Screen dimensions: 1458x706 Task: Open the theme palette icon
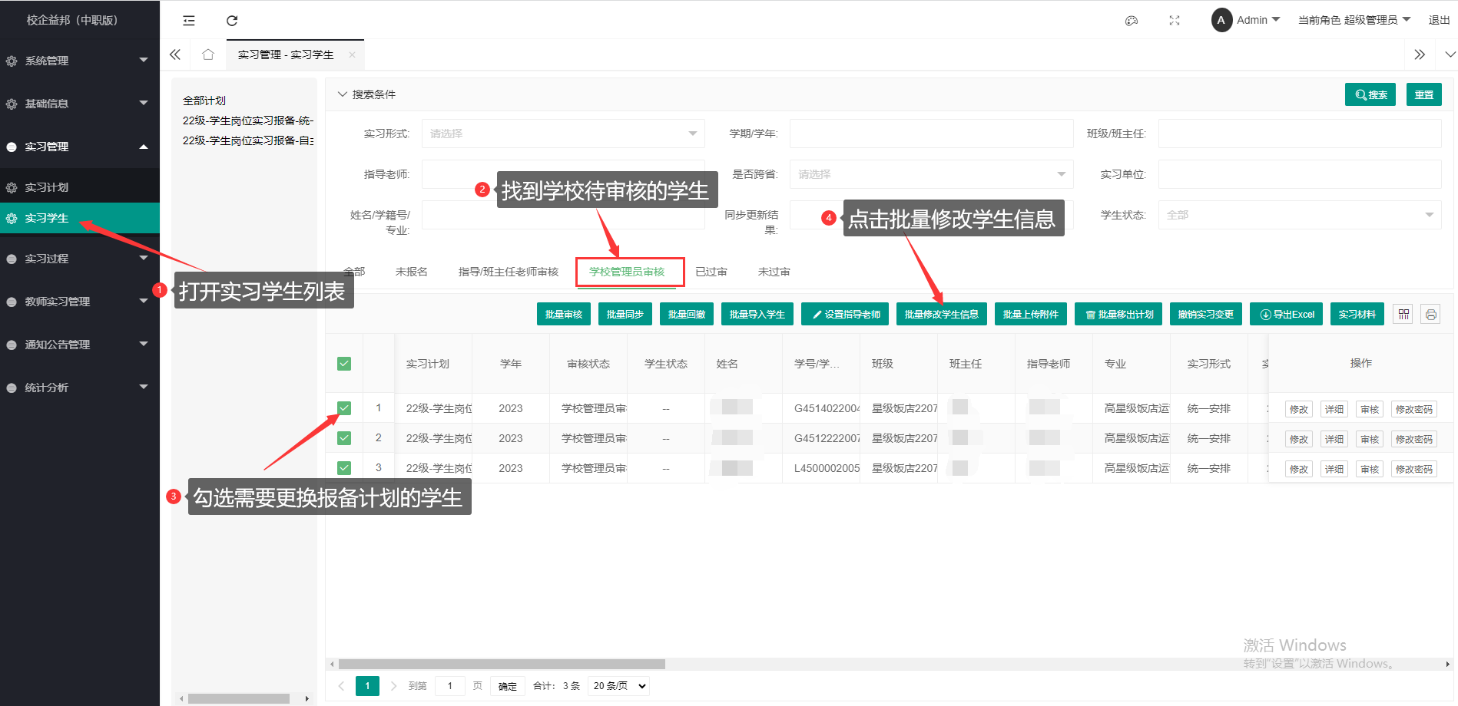1131,21
